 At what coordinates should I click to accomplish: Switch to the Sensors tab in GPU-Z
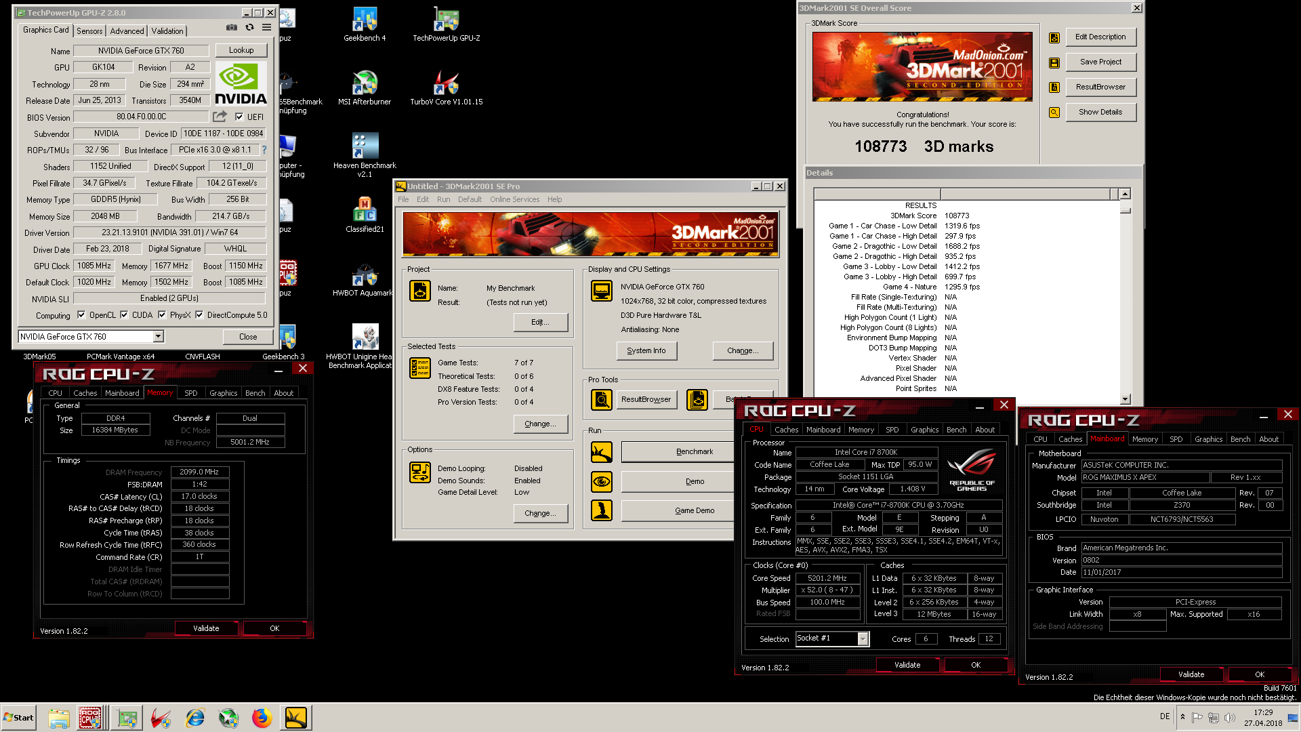(x=89, y=31)
